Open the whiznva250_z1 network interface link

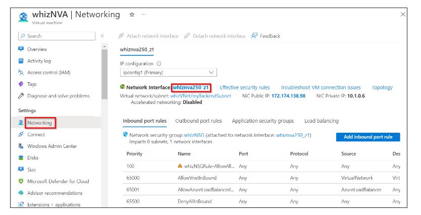click(x=191, y=87)
